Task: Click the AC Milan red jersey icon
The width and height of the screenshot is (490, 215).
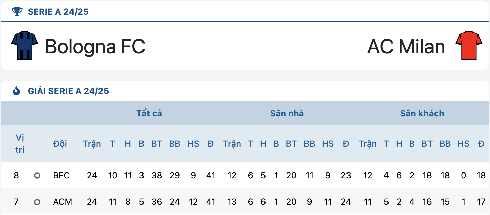Action: [x=469, y=46]
